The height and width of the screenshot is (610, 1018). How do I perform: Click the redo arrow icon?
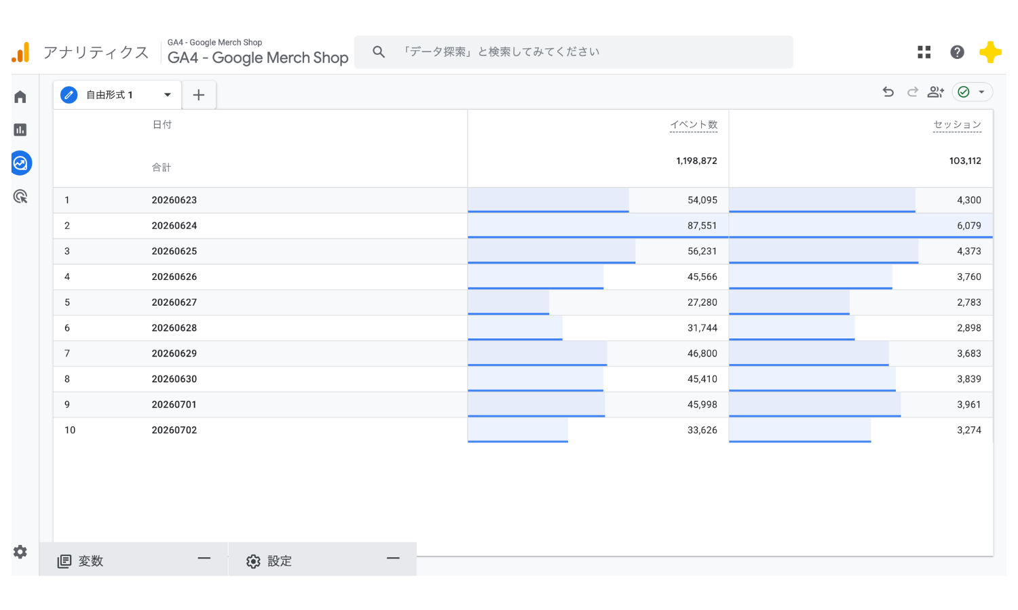click(913, 91)
